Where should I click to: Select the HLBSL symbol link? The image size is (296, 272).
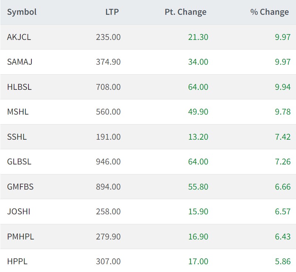click(x=19, y=87)
